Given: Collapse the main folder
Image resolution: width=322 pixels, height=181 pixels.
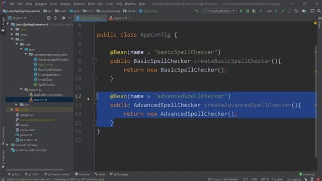Looking at the screenshot, I should tap(17, 44).
